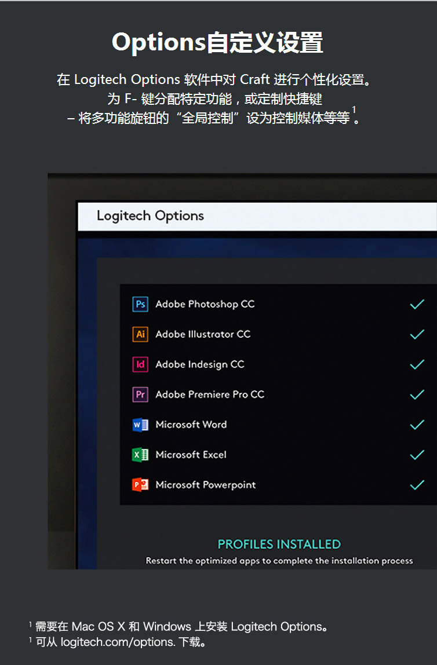The image size is (437, 665).
Task: Toggle the checkmark for Microsoft Excel
Action: [417, 455]
